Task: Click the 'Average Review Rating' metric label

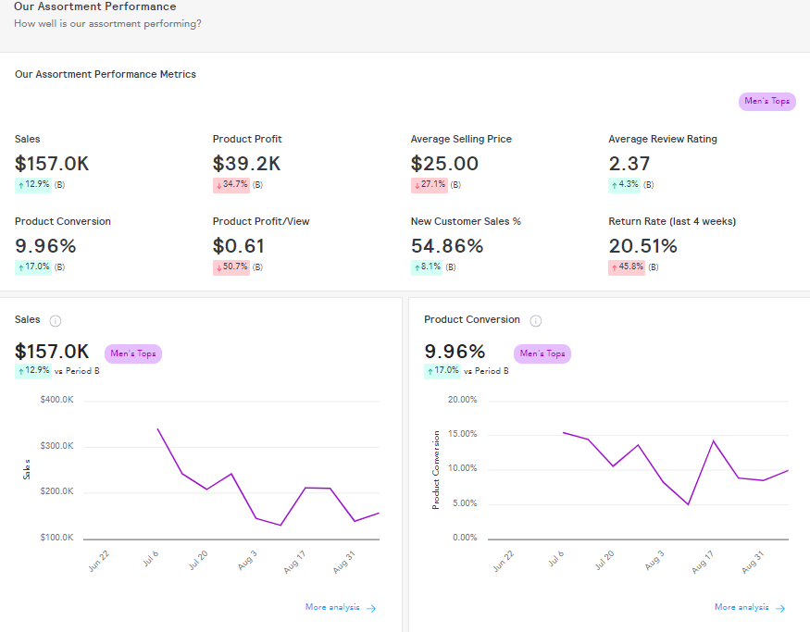Action: coord(663,139)
